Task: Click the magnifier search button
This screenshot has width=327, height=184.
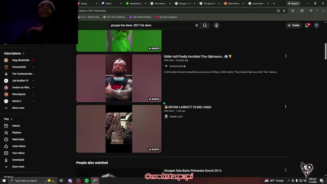Action: point(205,25)
